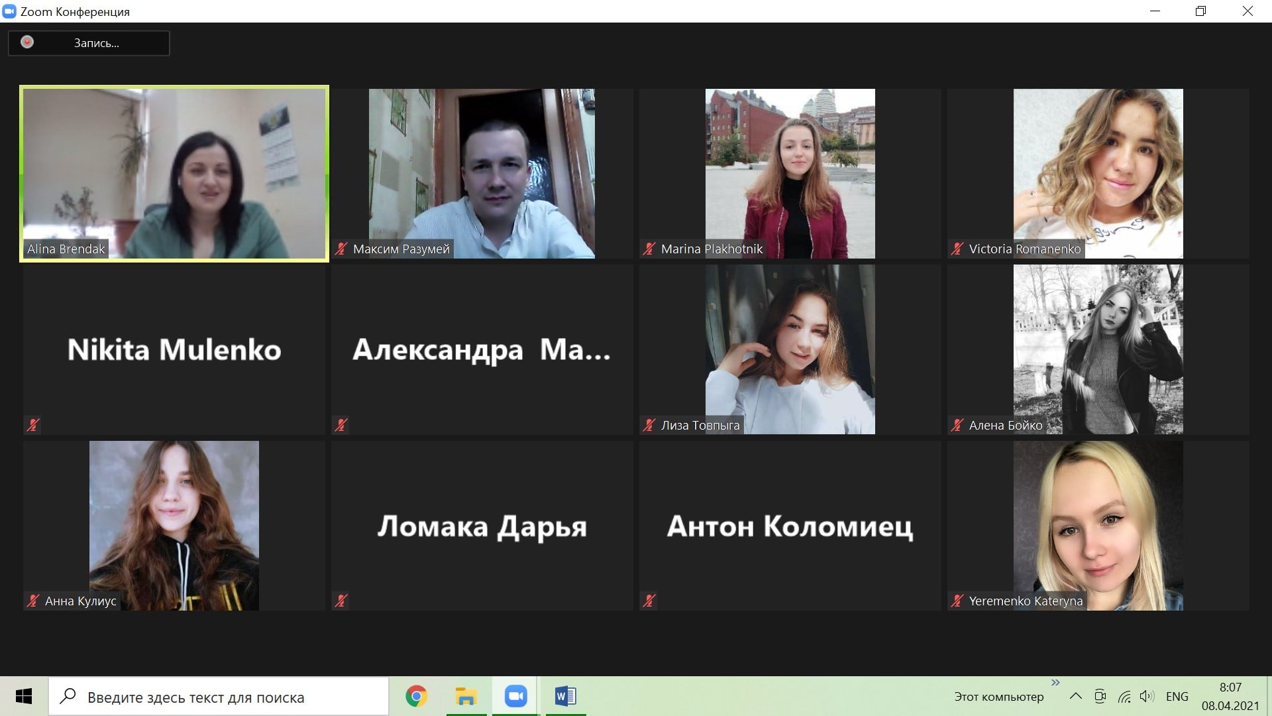The image size is (1272, 716).
Task: Click the Zoom logo in the title bar
Action: [9, 11]
